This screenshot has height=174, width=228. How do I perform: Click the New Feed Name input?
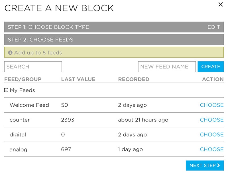point(167,67)
